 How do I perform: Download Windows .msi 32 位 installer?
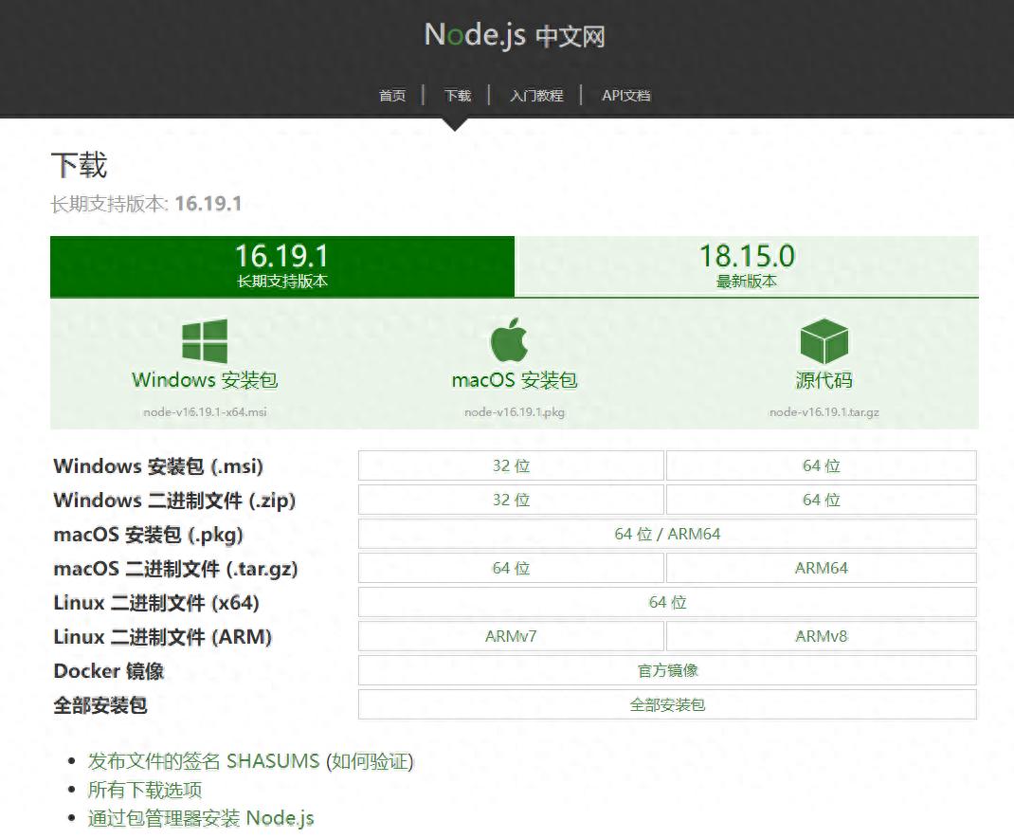[511, 465]
